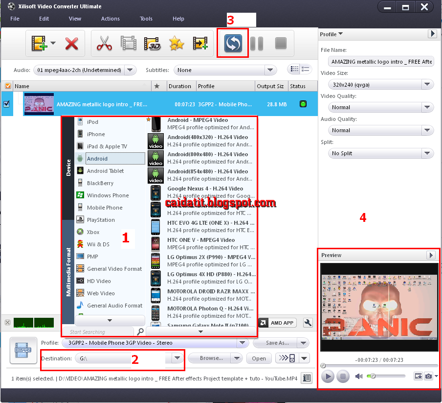Select the Clip tool scissors icon

coord(104,43)
